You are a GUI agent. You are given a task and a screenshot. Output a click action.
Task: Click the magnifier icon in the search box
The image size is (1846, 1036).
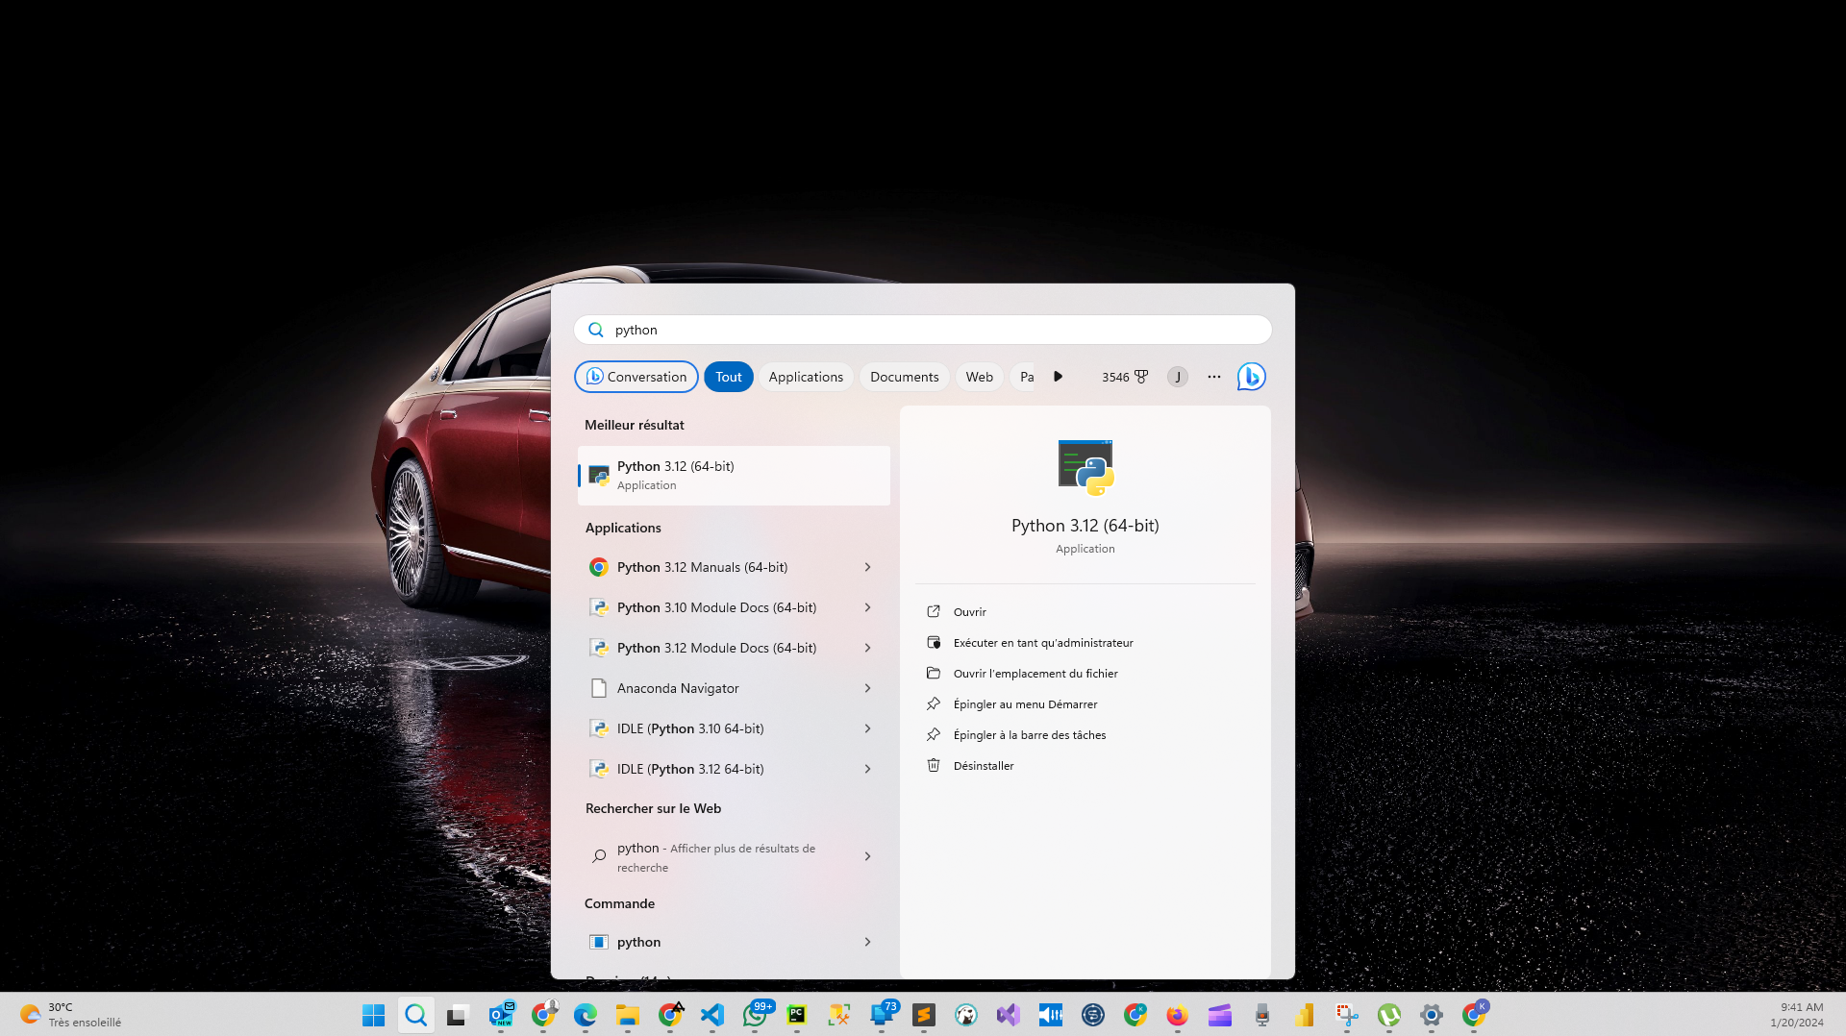pos(596,330)
